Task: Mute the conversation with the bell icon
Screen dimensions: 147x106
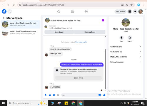Action: pyautogui.click(x=121, y=38)
